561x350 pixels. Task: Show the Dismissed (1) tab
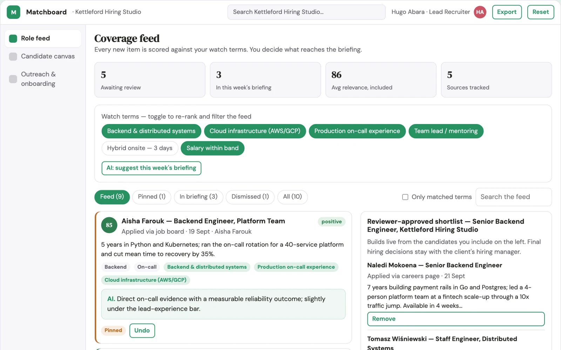click(x=250, y=197)
